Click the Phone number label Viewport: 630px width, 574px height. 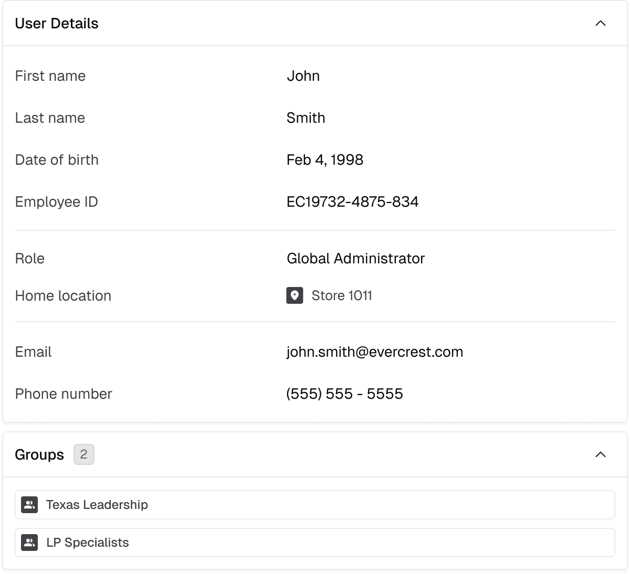[x=64, y=394]
